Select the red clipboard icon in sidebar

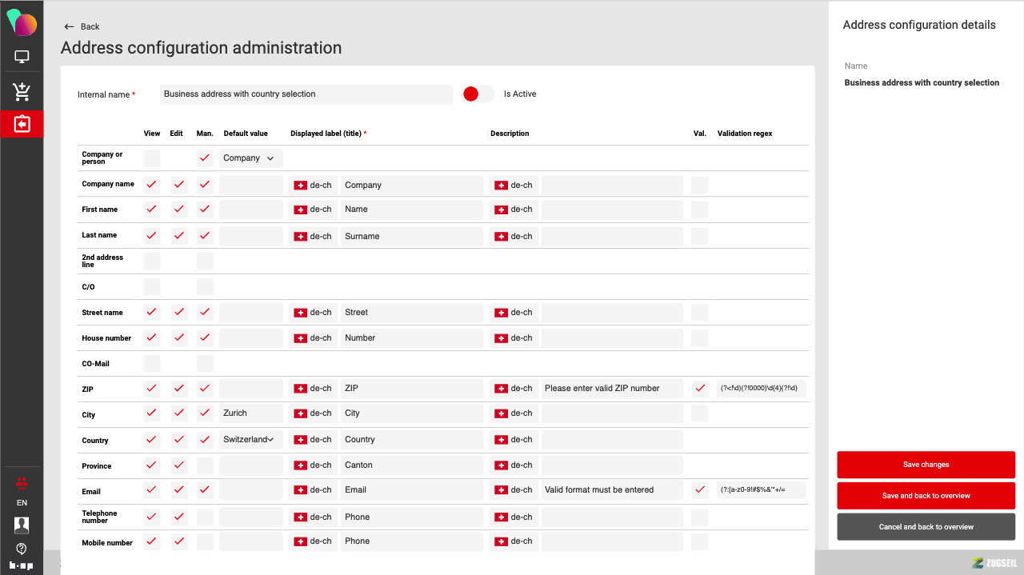[x=22, y=124]
